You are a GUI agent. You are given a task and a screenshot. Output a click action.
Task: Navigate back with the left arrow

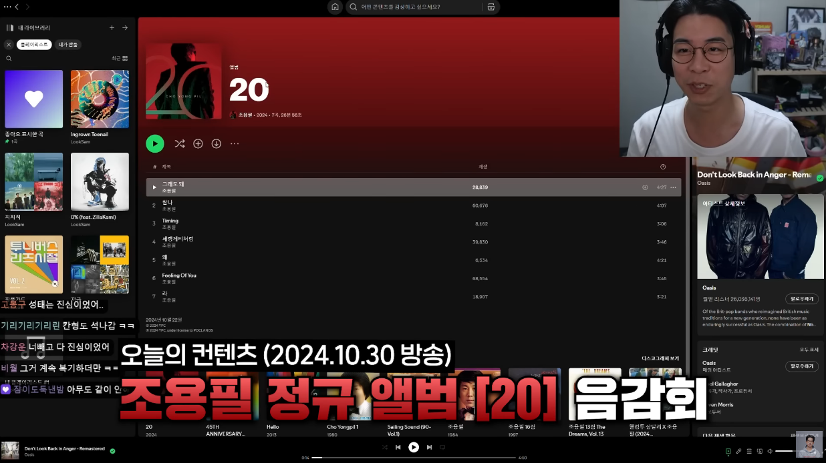17,7
